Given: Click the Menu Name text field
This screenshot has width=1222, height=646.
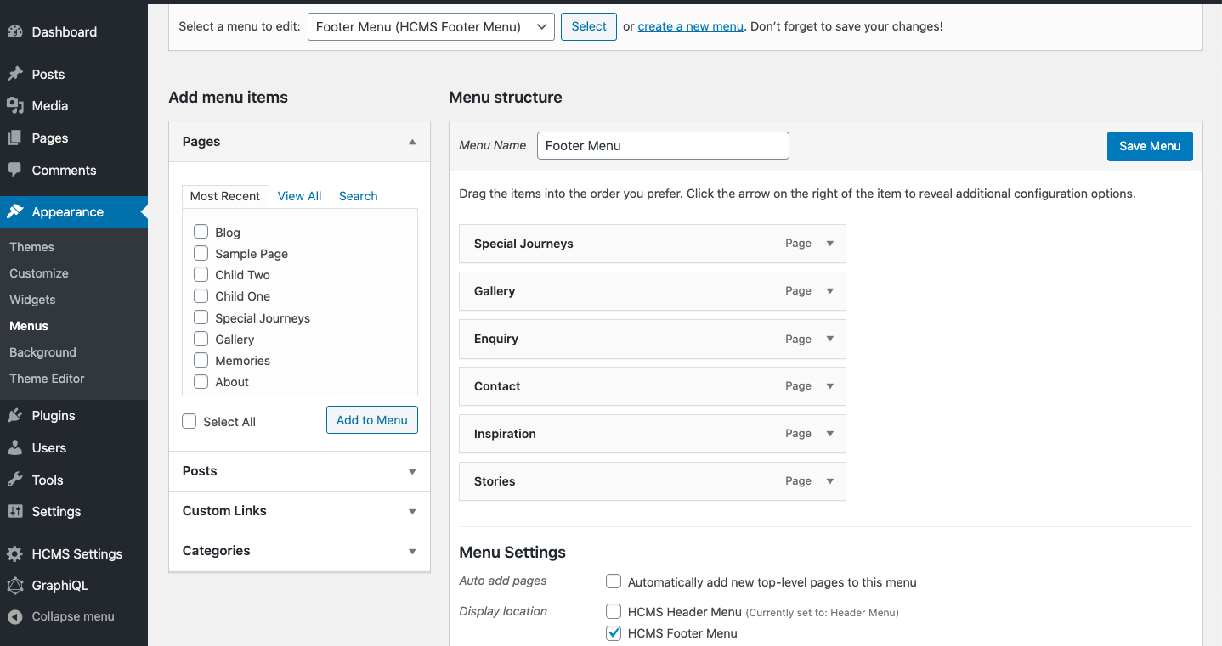Looking at the screenshot, I should click(663, 146).
